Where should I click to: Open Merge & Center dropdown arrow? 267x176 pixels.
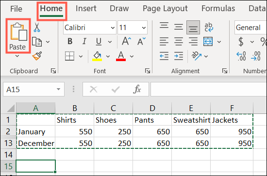point(219,42)
